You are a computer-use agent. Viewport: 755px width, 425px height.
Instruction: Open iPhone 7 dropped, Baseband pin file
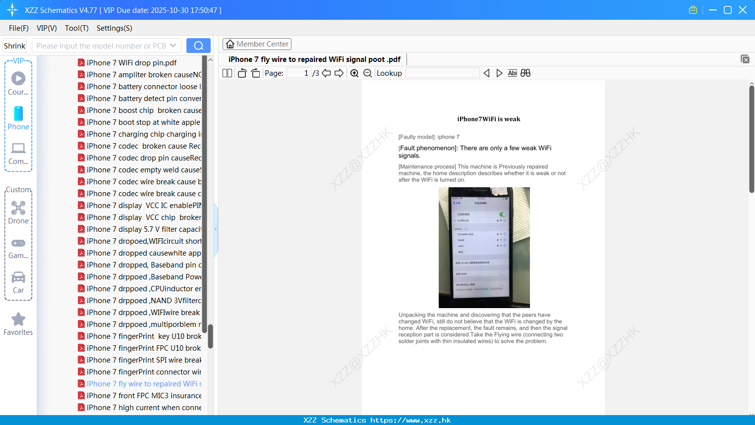click(140, 265)
